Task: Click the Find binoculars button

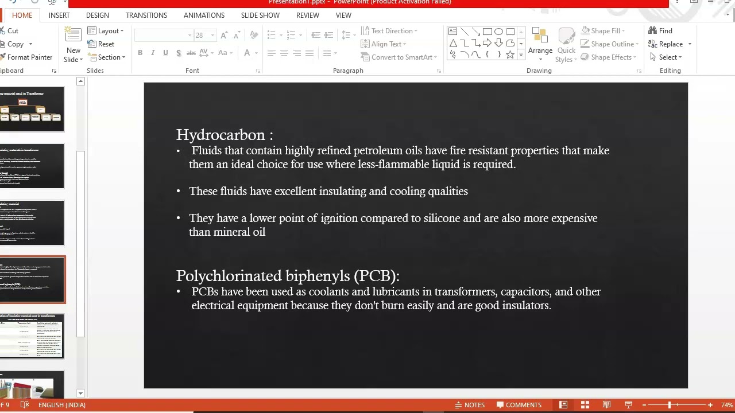Action: click(x=660, y=31)
